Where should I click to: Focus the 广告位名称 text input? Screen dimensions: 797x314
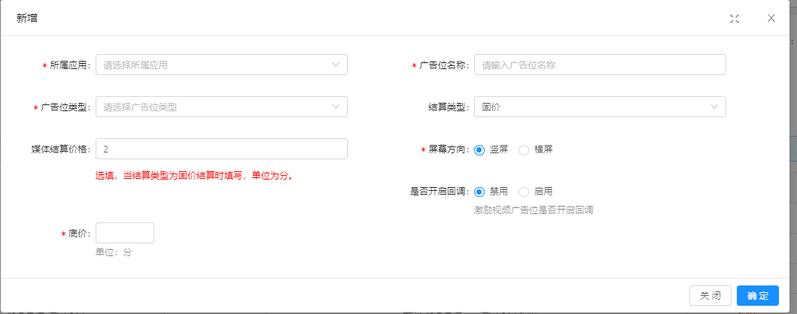tap(599, 65)
